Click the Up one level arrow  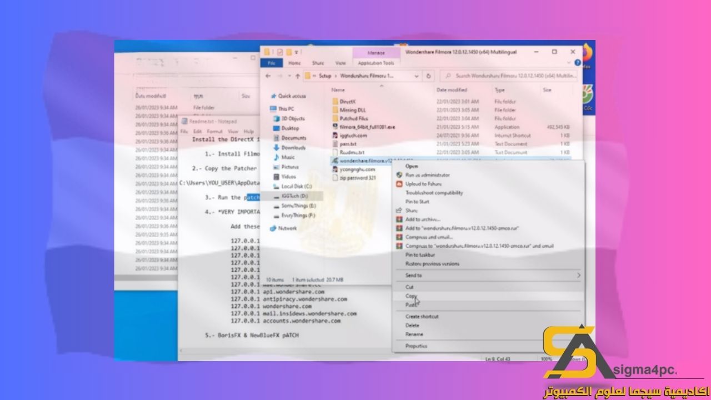click(x=298, y=76)
